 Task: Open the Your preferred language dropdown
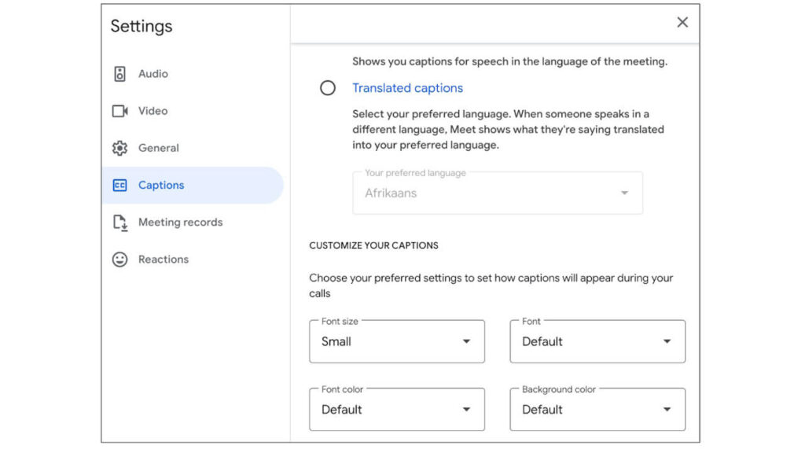(623, 193)
